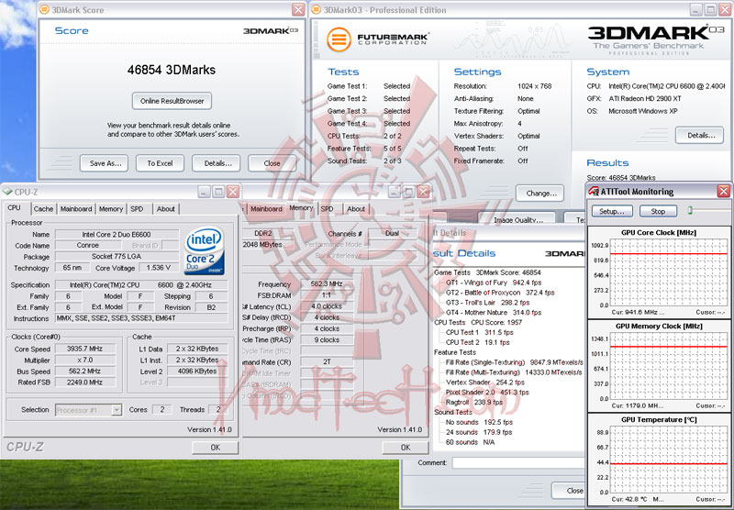Close the front CPU-Z window

coord(233,192)
